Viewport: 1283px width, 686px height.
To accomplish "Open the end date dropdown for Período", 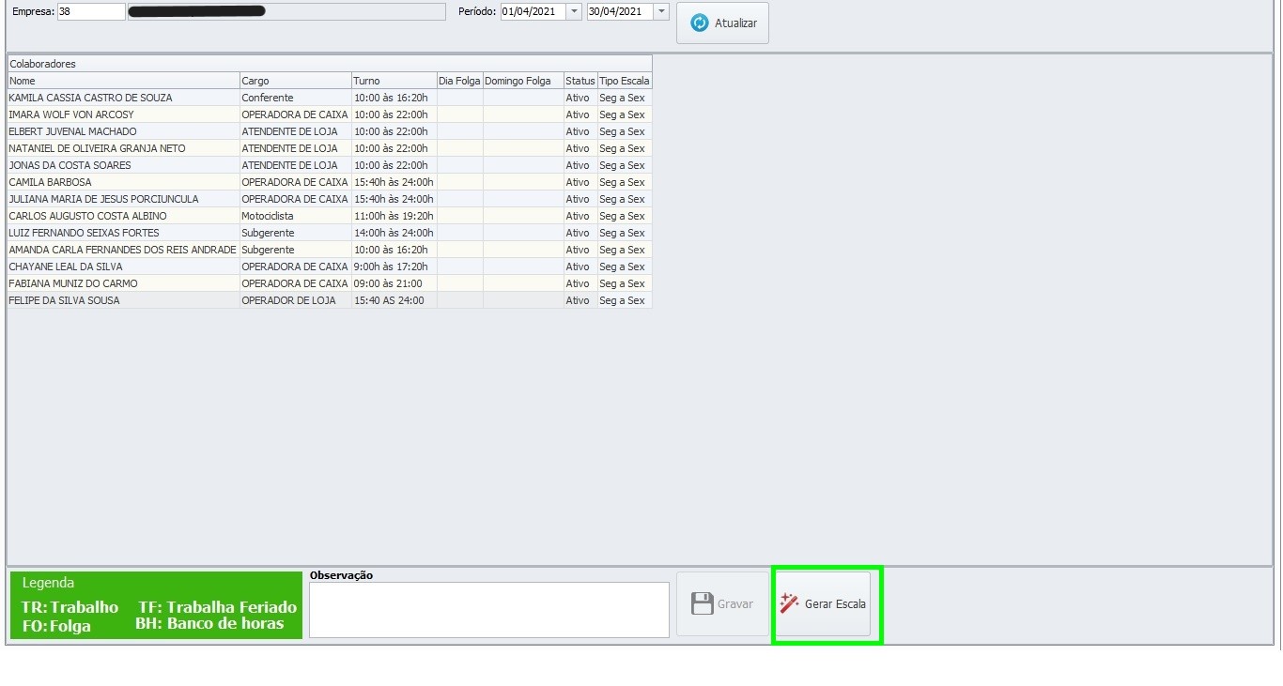I will [x=660, y=11].
